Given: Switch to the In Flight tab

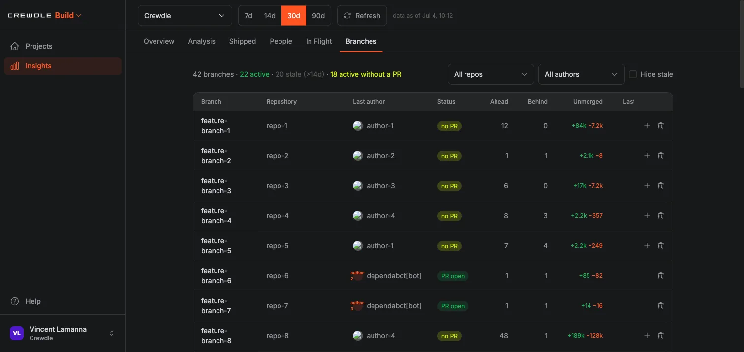Looking at the screenshot, I should click(319, 41).
